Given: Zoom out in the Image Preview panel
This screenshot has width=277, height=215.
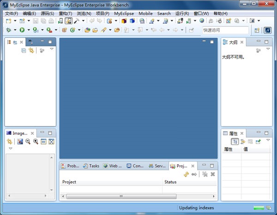Looking at the screenshot, I should click(x=28, y=142).
